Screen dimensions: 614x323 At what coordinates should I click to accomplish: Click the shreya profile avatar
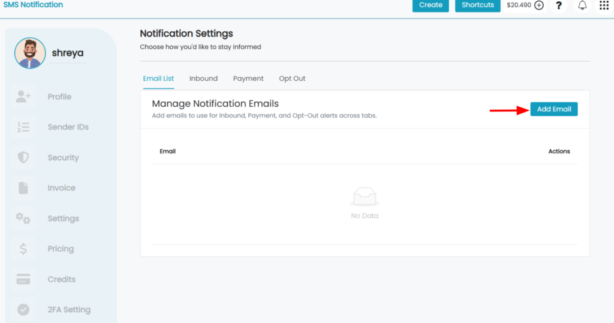coord(30,53)
